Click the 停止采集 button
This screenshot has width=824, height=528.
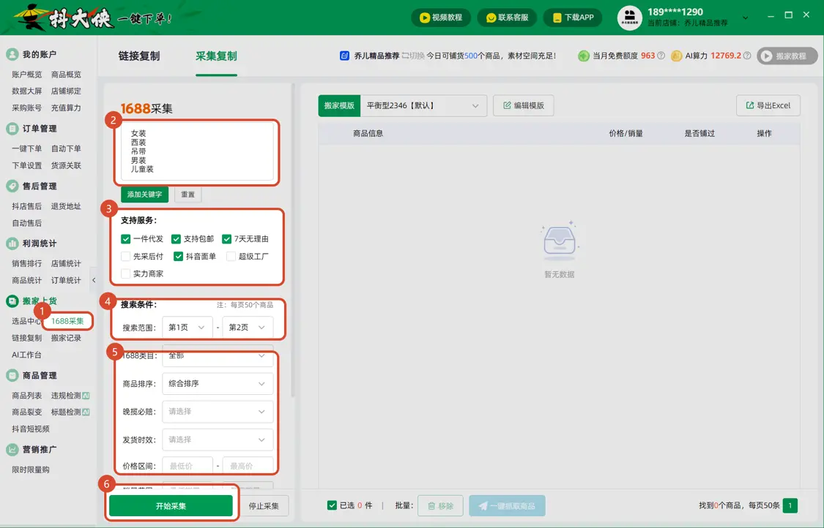(264, 506)
